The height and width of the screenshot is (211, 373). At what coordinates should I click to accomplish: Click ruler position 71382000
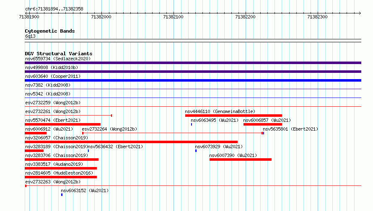pyautogui.click(x=101, y=17)
